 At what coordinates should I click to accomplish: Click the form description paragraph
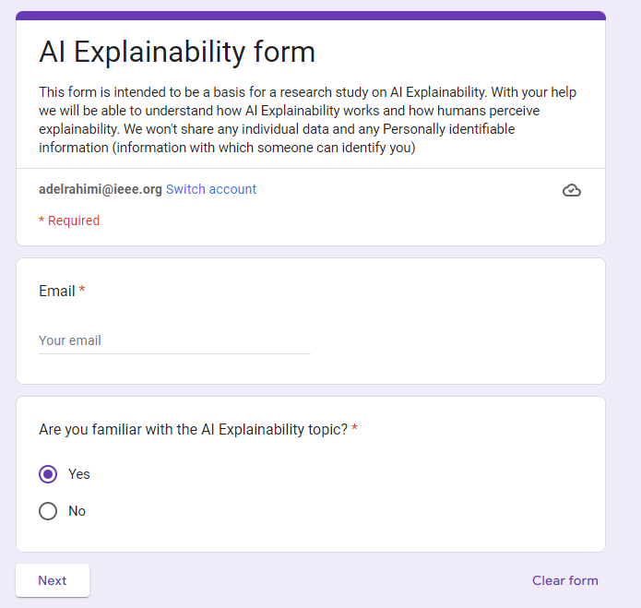310,120
